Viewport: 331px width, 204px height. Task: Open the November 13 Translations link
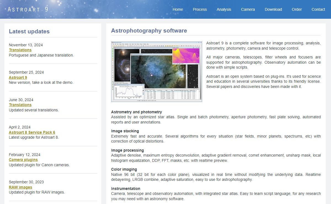[x=20, y=50]
